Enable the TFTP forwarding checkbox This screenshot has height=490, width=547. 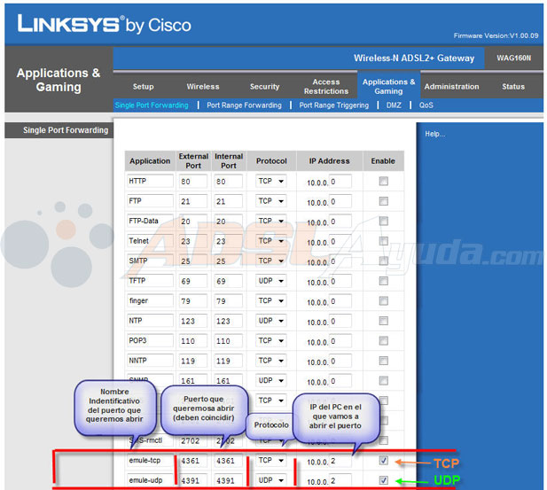383,281
